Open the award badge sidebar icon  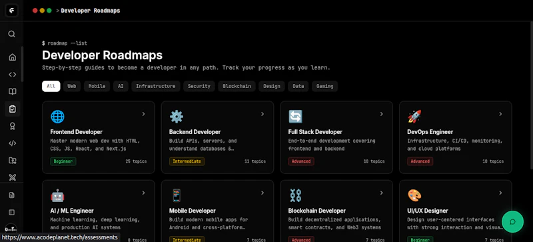pyautogui.click(x=12, y=126)
